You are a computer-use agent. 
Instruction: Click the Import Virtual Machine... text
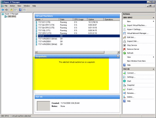137,25
